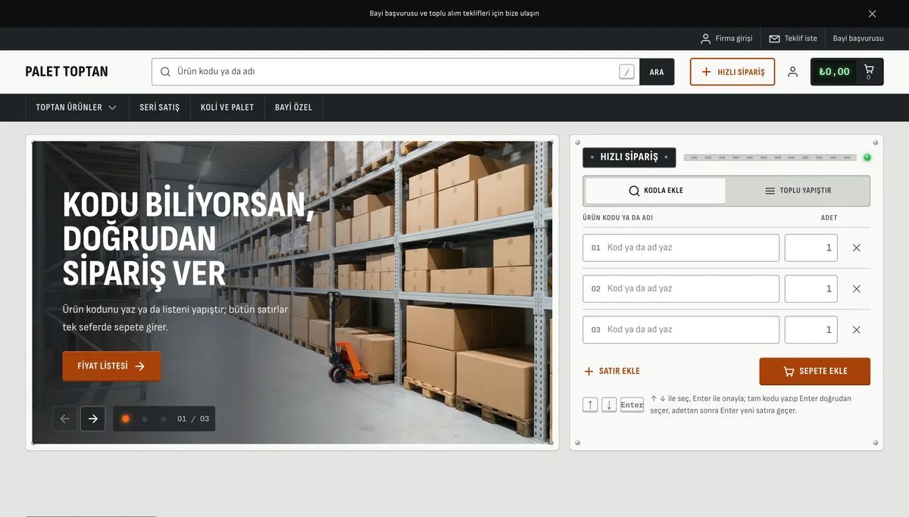Viewport: 909px width, 517px height.
Task: Click the FİYAT LİSTESİ banner button
Action: tap(111, 366)
